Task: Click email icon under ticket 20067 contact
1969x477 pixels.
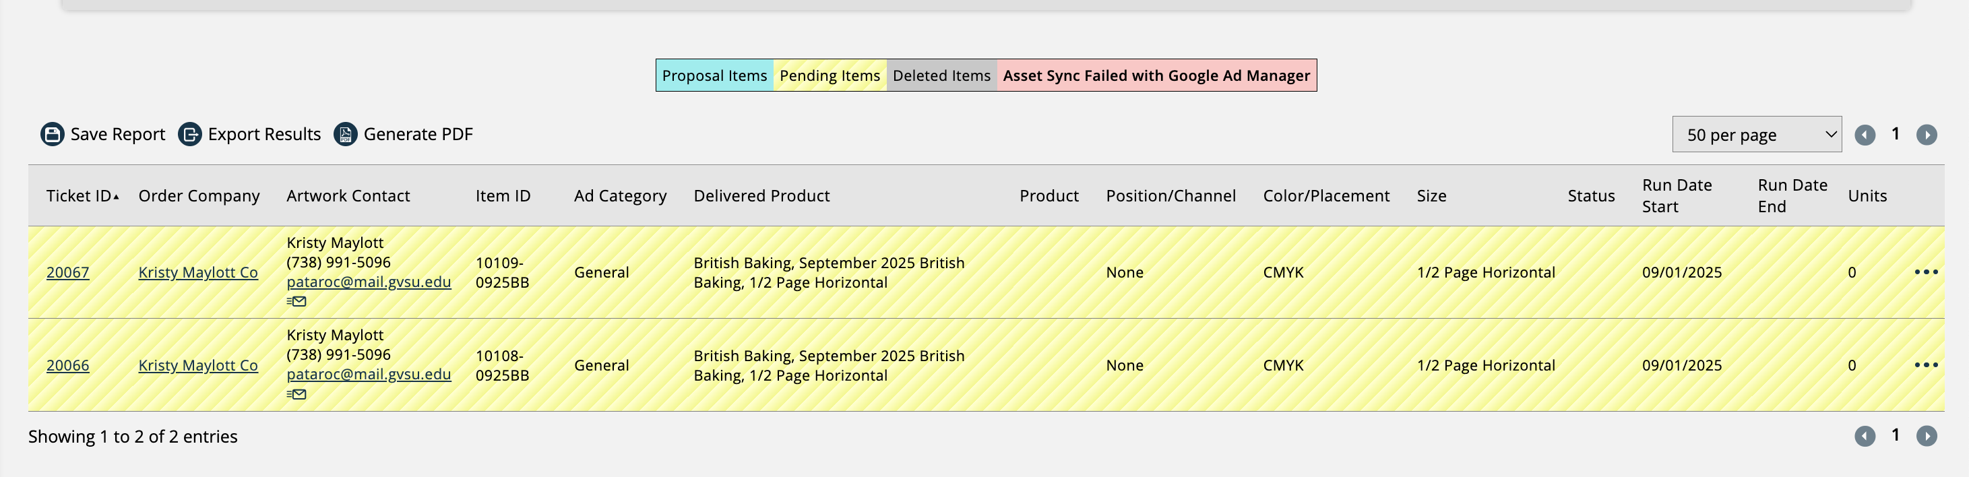Action: (x=296, y=302)
